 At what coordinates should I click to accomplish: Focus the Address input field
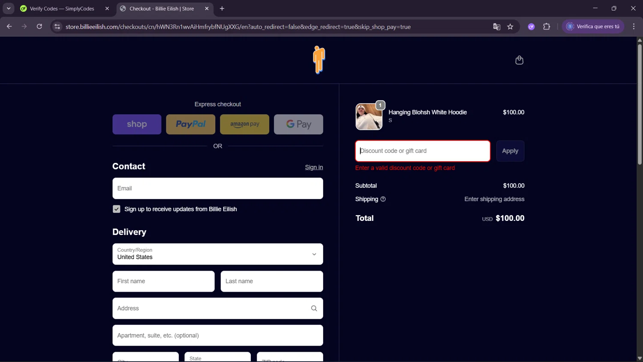(218, 308)
